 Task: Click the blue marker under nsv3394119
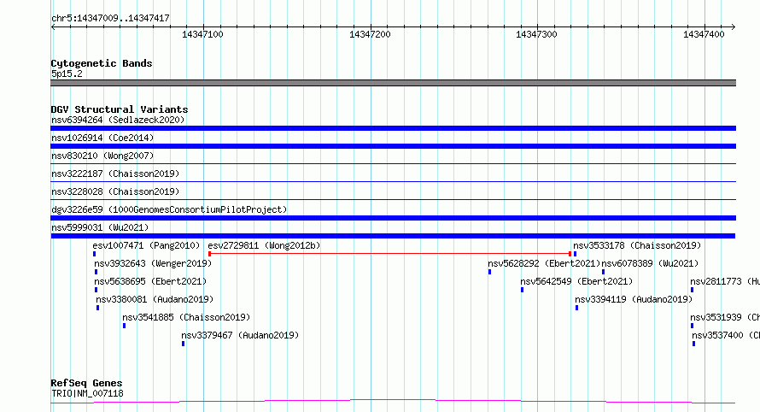(576, 308)
